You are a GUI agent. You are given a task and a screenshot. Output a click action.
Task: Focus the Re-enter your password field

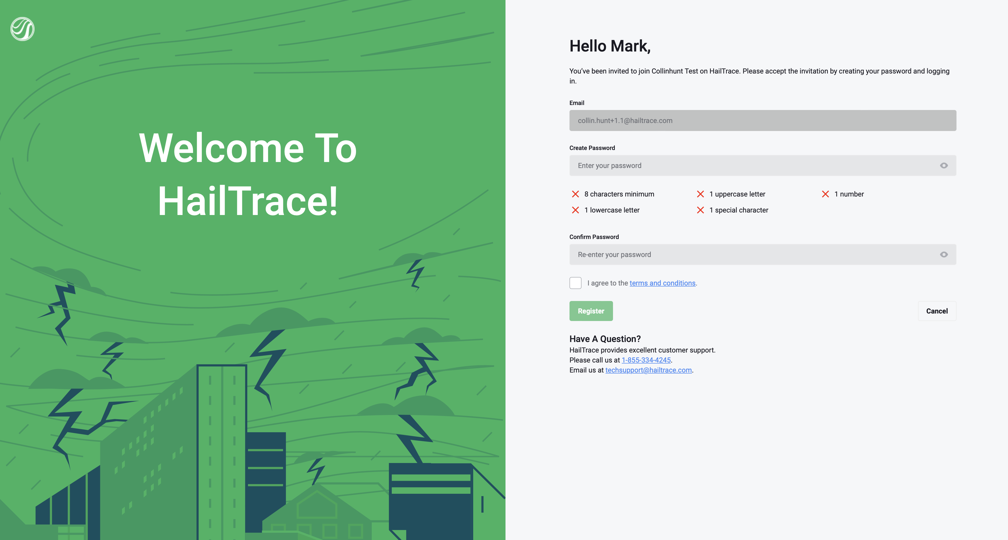click(751, 254)
